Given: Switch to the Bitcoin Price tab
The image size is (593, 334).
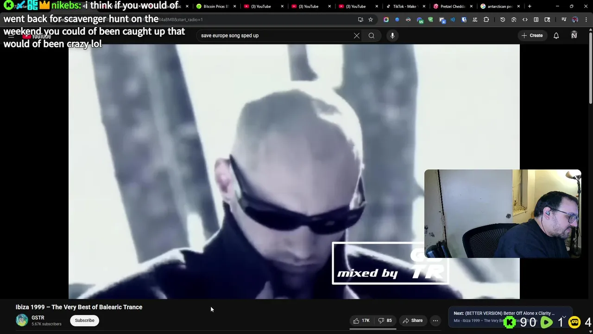Looking at the screenshot, I should (216, 6).
